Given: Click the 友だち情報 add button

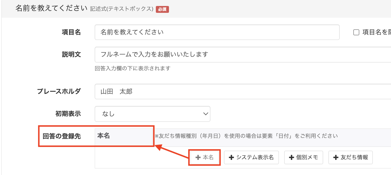Looking at the screenshot, I should (350, 157).
